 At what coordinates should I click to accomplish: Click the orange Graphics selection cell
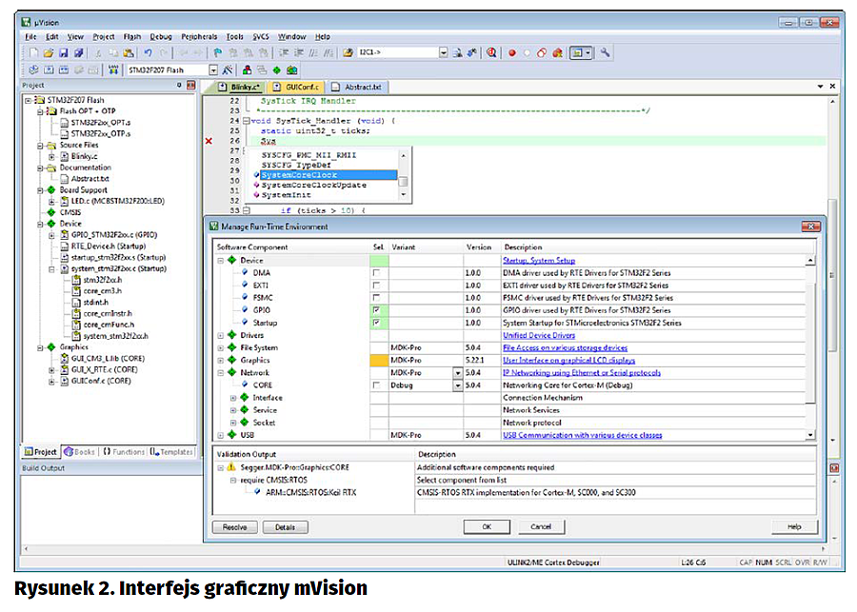[379, 361]
